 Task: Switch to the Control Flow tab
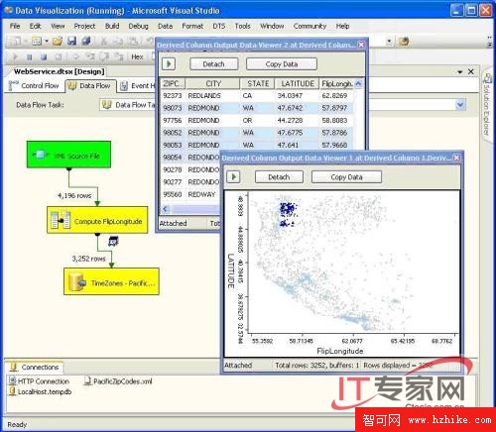(34, 85)
